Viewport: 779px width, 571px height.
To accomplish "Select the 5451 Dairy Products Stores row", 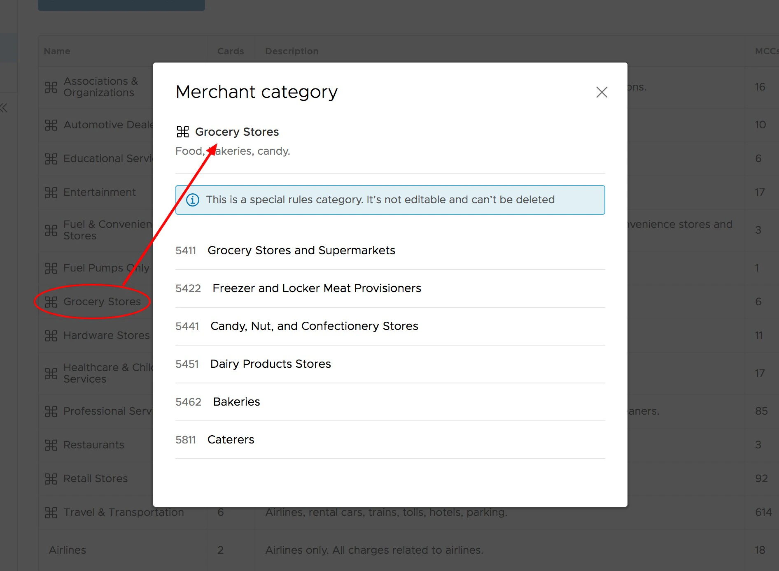I will (390, 364).
